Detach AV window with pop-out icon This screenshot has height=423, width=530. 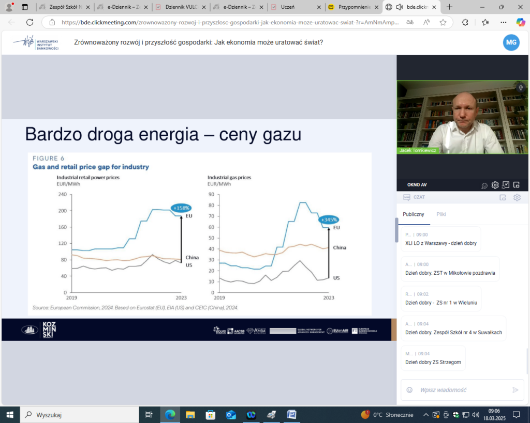517,184
